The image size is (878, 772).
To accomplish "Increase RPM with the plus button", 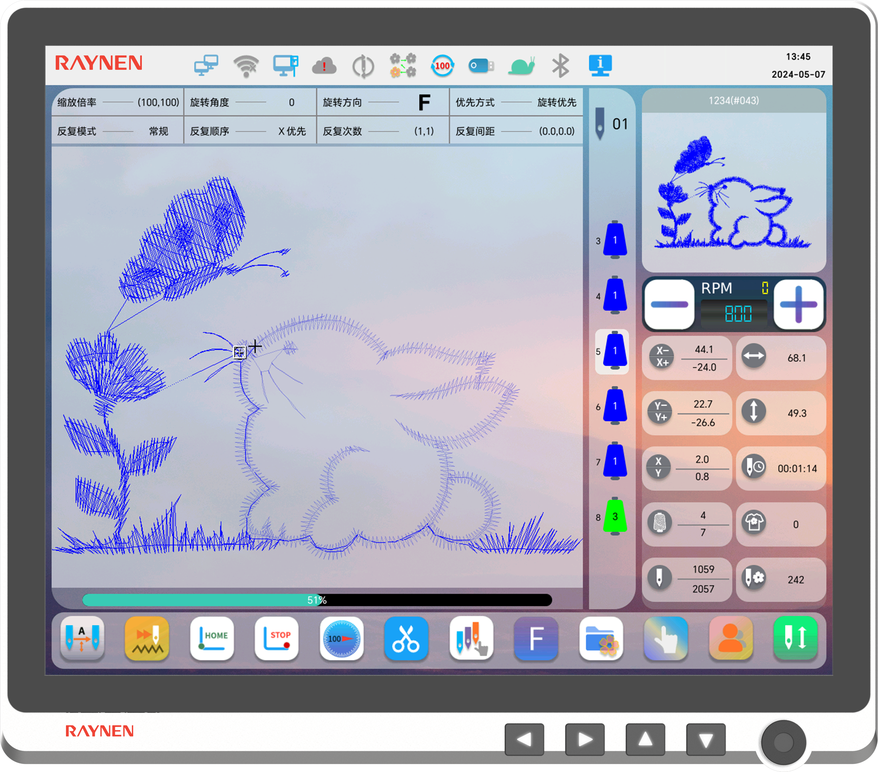I will (798, 305).
